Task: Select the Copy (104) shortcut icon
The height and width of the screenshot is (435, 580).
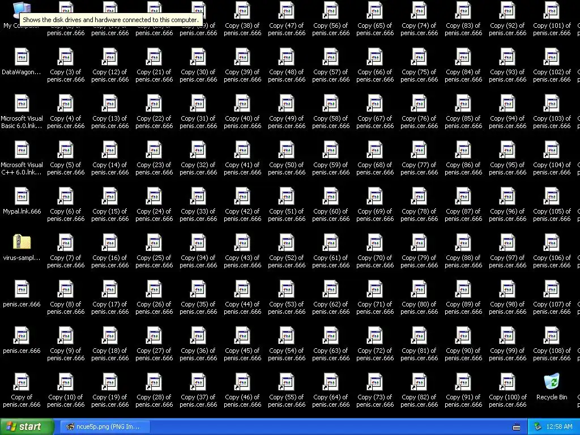Action: point(552,150)
